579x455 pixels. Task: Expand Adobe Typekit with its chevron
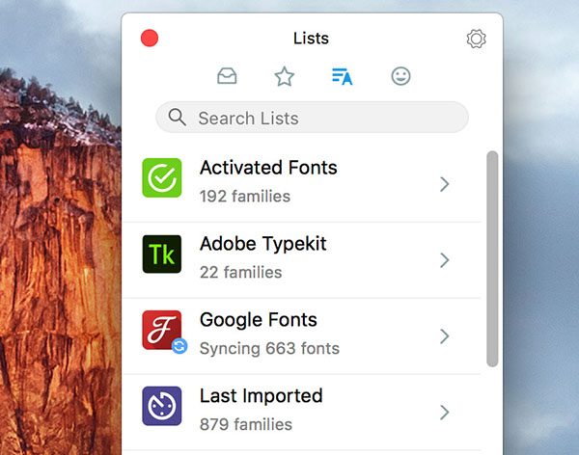[445, 260]
